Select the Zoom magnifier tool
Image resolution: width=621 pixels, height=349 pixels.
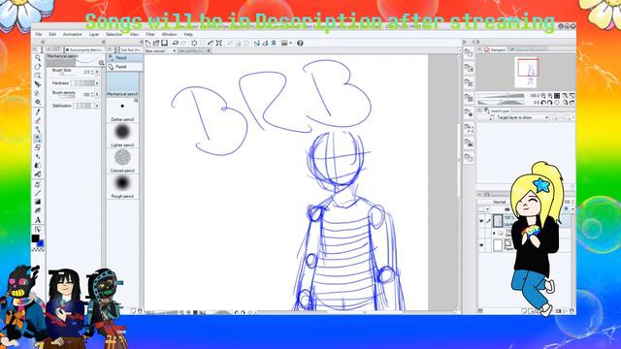(38, 58)
